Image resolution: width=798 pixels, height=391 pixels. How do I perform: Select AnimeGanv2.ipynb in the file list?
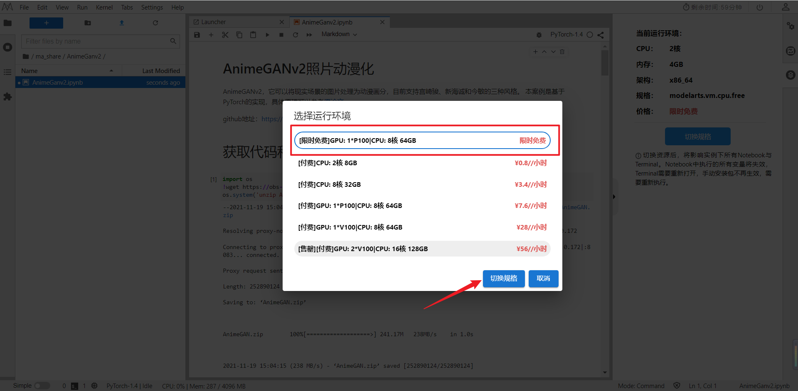tap(100, 83)
